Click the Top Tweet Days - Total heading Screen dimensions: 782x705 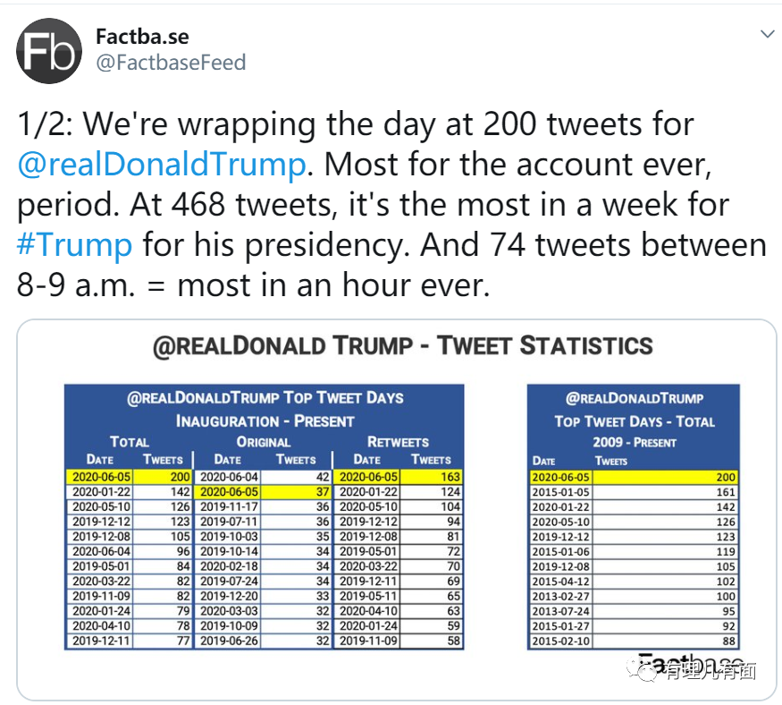pos(635,421)
